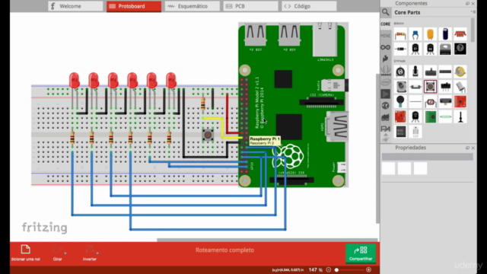The height and width of the screenshot is (274, 487).
Task: Pick the microphone part
Action: click(400, 101)
